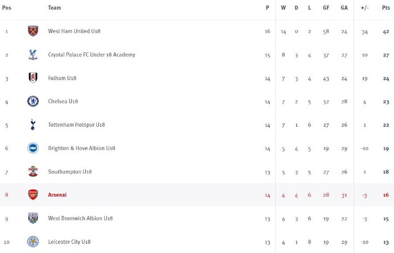Click the Crystal Palace eagle crest
The image size is (394, 253).
[x=33, y=55]
